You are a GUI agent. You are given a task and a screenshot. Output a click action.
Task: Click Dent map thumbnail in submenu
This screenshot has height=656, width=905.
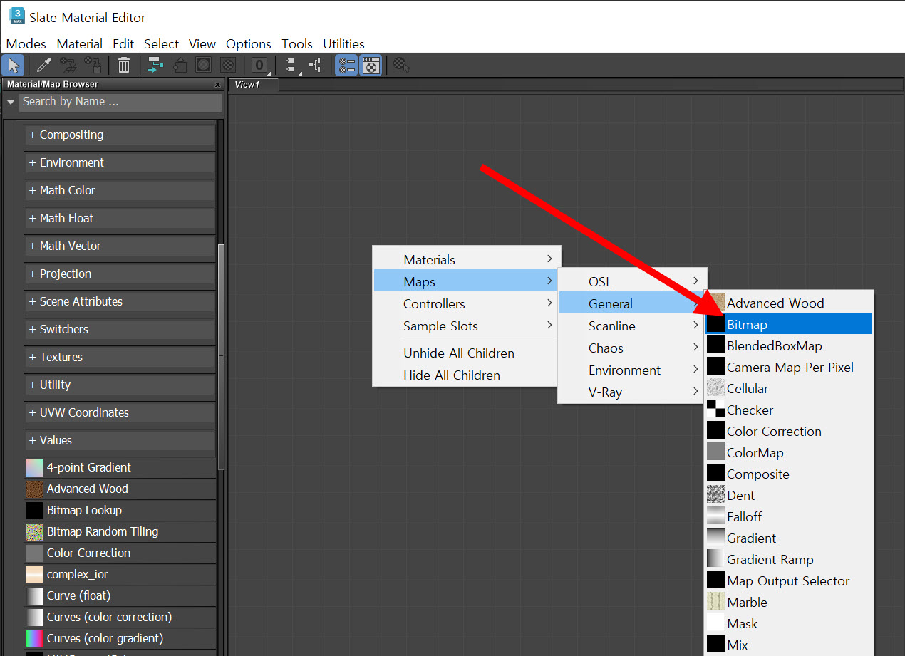click(715, 496)
